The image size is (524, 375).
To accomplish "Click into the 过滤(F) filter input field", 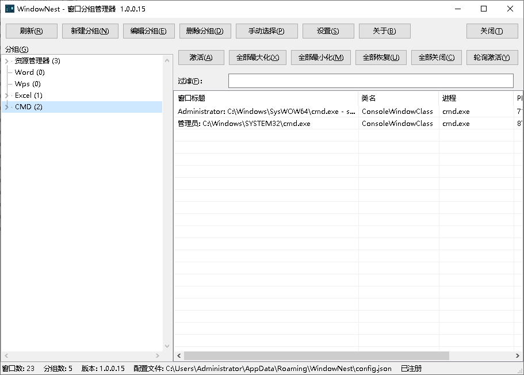I will tap(371, 81).
